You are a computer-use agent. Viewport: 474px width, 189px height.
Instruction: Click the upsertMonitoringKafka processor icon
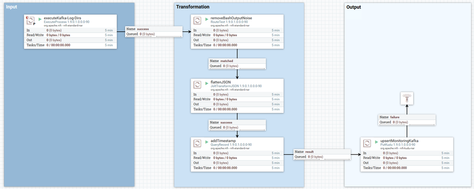(x=367, y=143)
